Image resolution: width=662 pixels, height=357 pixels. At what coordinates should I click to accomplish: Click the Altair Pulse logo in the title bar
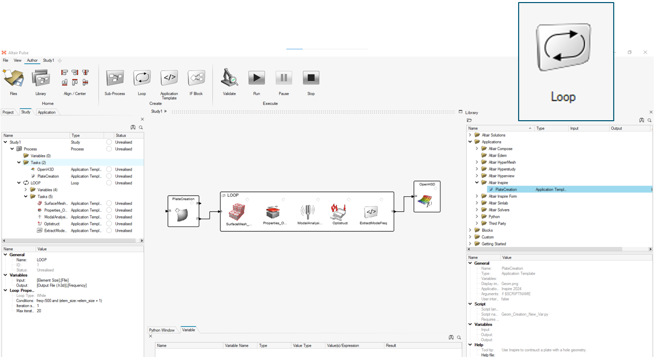pyautogui.click(x=4, y=52)
